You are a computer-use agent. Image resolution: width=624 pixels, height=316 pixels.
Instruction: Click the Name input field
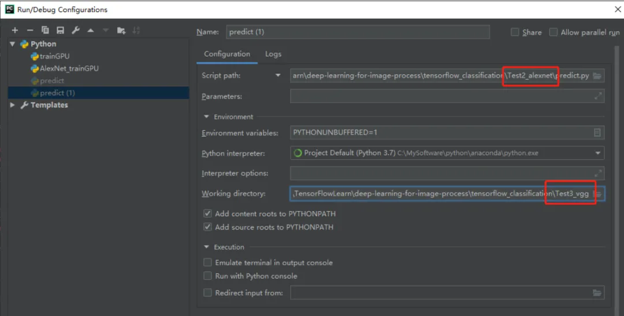click(x=358, y=32)
